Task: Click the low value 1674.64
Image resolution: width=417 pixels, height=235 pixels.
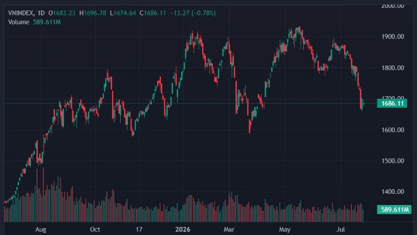Action: (x=125, y=13)
